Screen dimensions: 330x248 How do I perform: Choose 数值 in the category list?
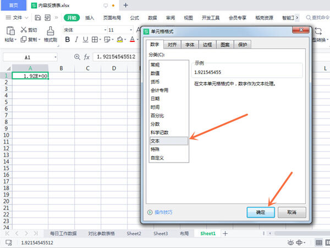[169, 73]
